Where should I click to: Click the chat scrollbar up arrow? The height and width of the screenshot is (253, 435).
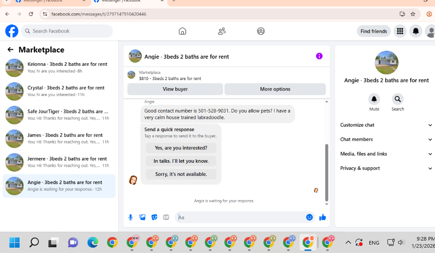pyautogui.click(x=327, y=102)
